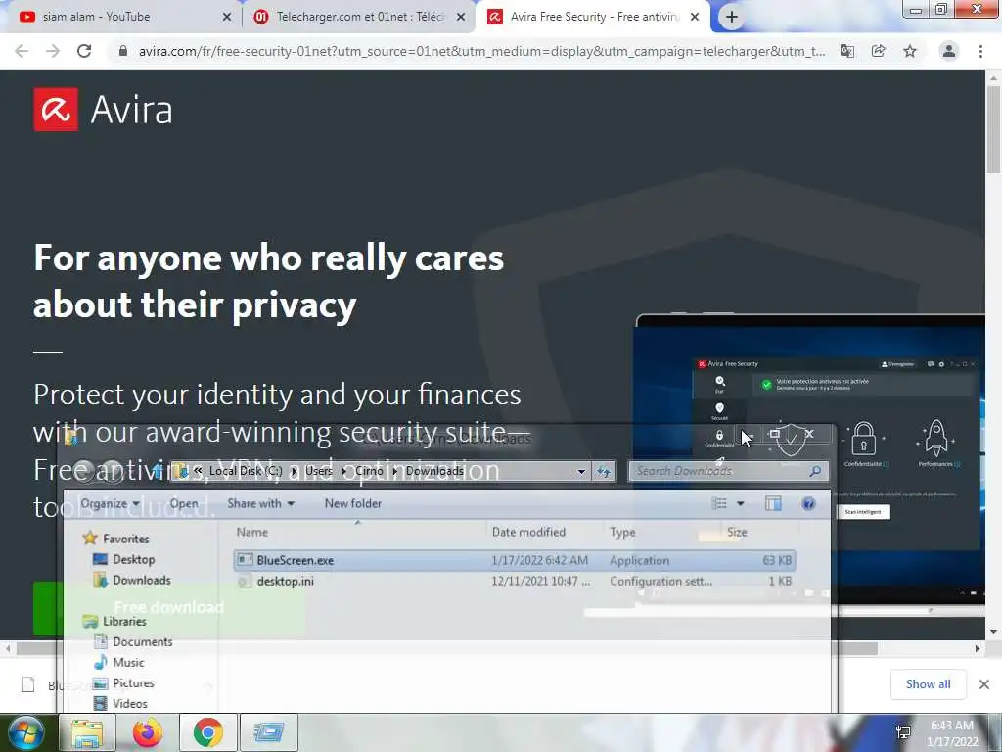1002x752 pixels.
Task: Click Chrome forward navigation arrow
Action: click(53, 51)
